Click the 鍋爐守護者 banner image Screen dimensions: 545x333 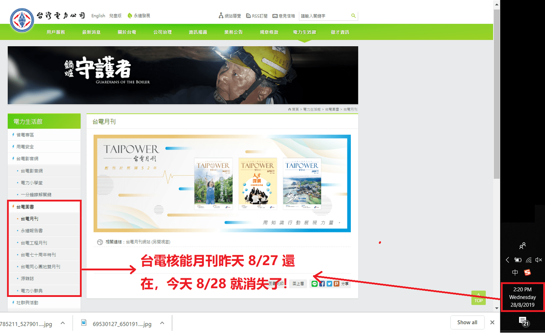[183, 75]
